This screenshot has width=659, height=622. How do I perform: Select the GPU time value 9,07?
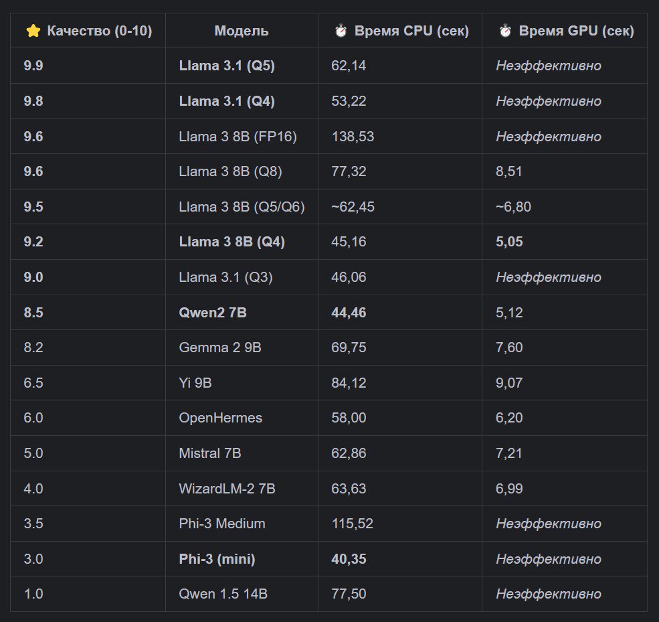pos(509,383)
